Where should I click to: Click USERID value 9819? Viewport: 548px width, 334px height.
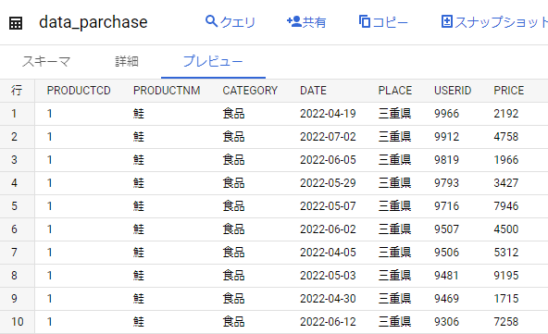coord(446,160)
